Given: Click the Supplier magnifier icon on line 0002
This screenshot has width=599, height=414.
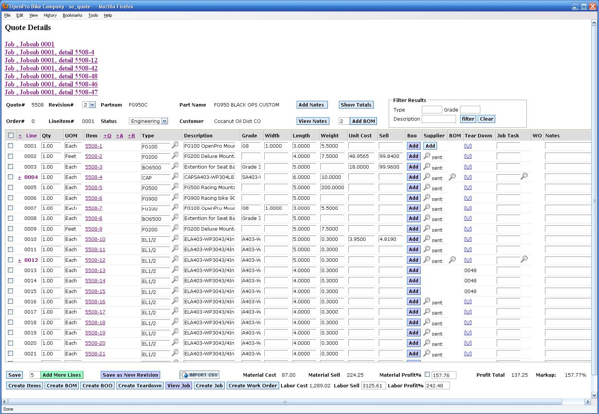Looking at the screenshot, I should (427, 156).
